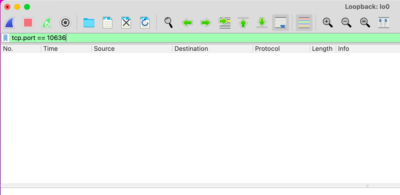Jump to the first packet
The height and width of the screenshot is (195, 400).
click(243, 22)
